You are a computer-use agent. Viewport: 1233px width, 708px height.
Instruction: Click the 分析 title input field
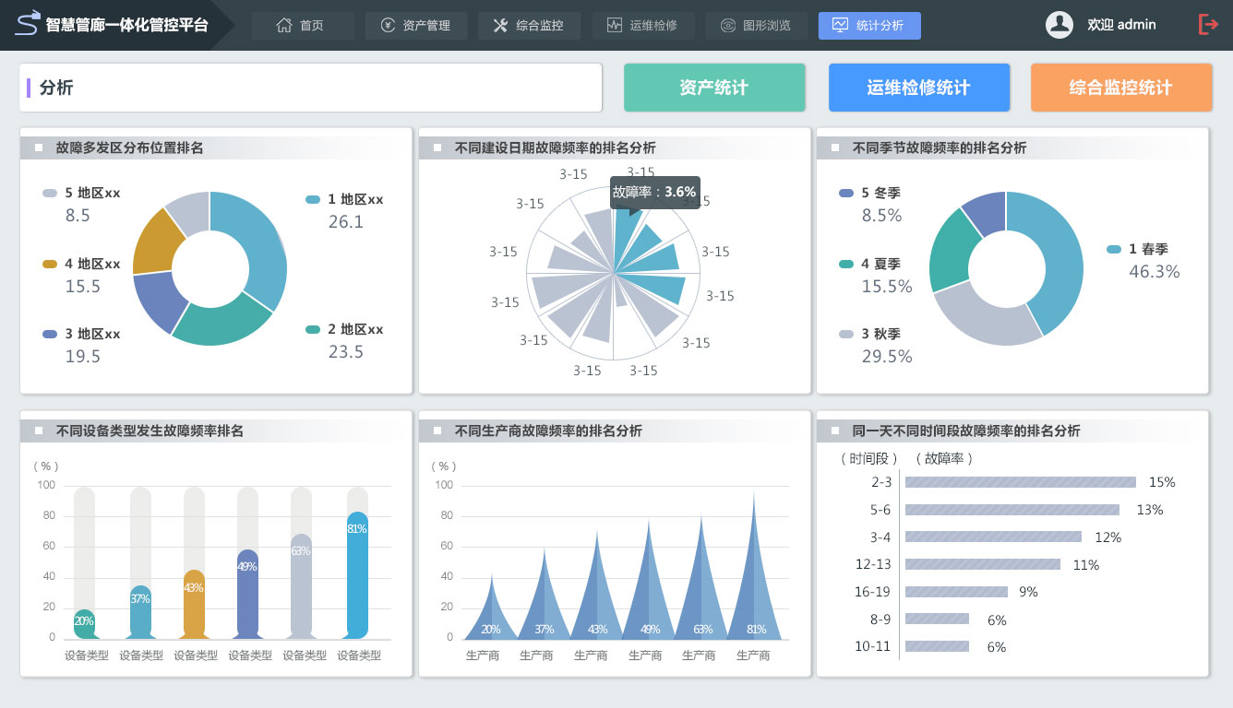pyautogui.click(x=310, y=88)
